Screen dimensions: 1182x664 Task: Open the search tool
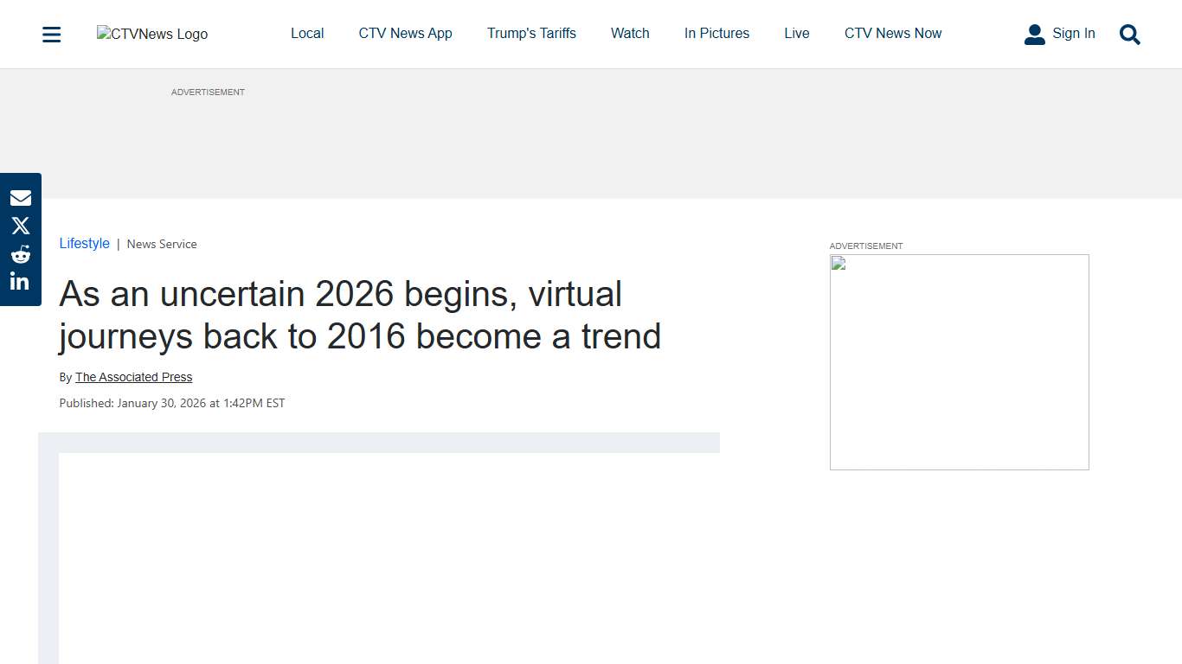tap(1129, 35)
